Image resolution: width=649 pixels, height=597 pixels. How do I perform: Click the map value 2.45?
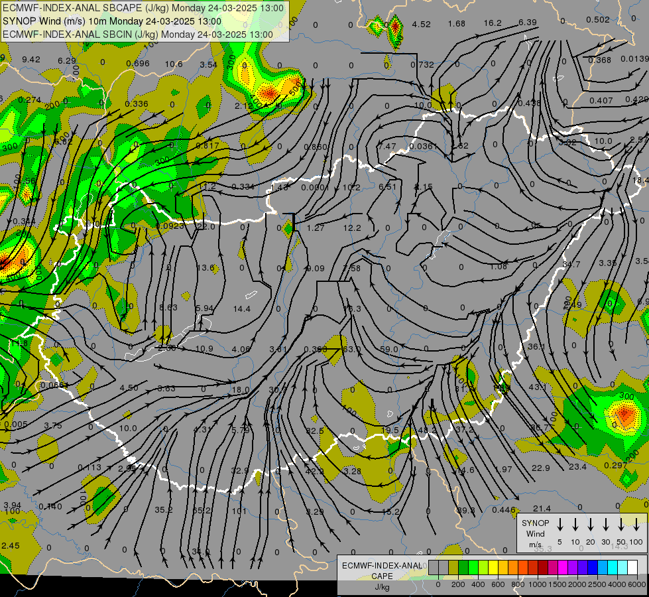pyautogui.click(x=11, y=546)
